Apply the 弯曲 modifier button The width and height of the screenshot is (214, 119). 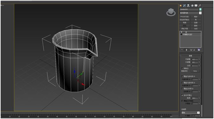[x=185, y=23]
